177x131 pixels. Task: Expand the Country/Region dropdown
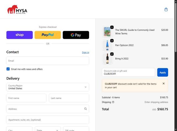pyautogui.click(x=48, y=87)
